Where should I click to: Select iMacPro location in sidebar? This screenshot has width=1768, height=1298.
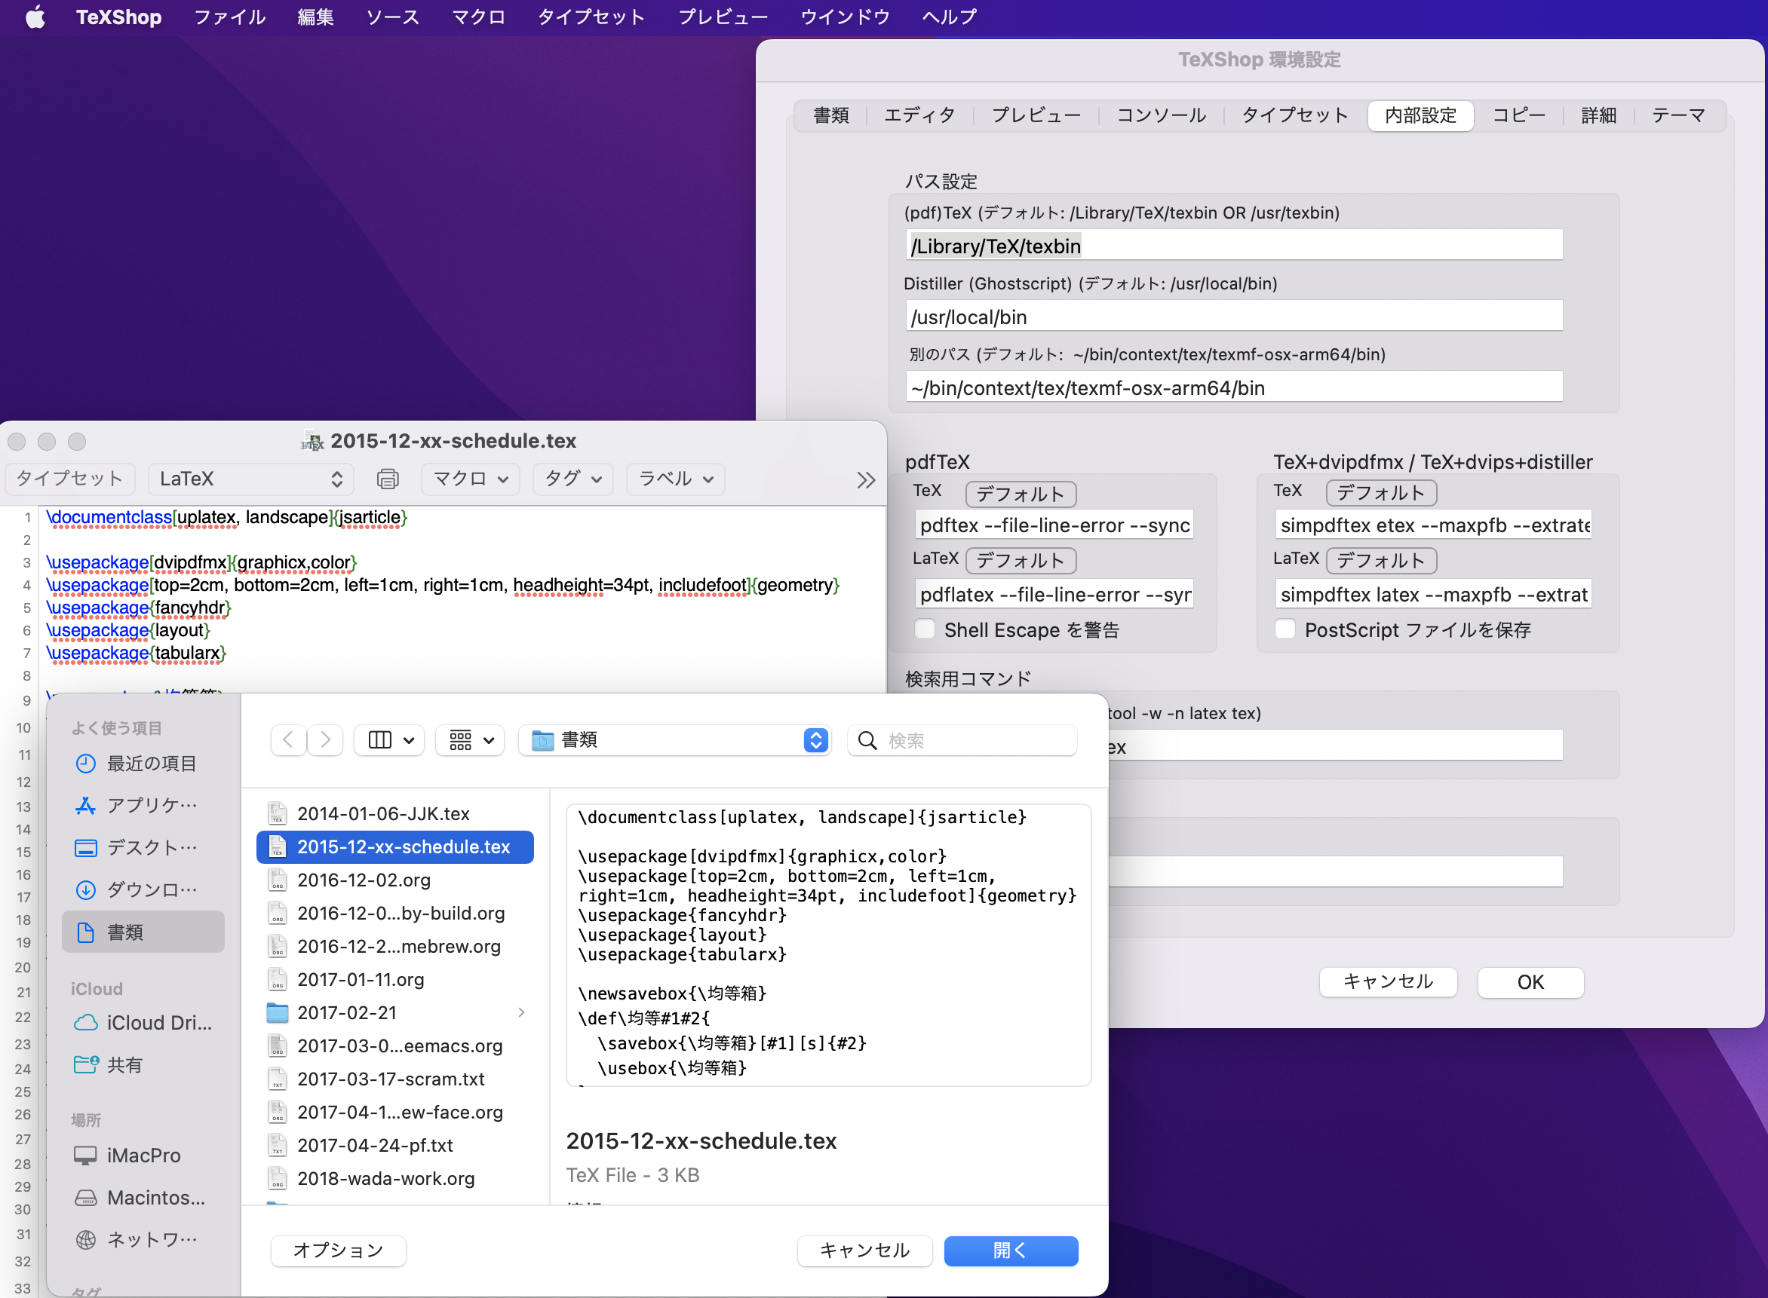coord(143,1155)
